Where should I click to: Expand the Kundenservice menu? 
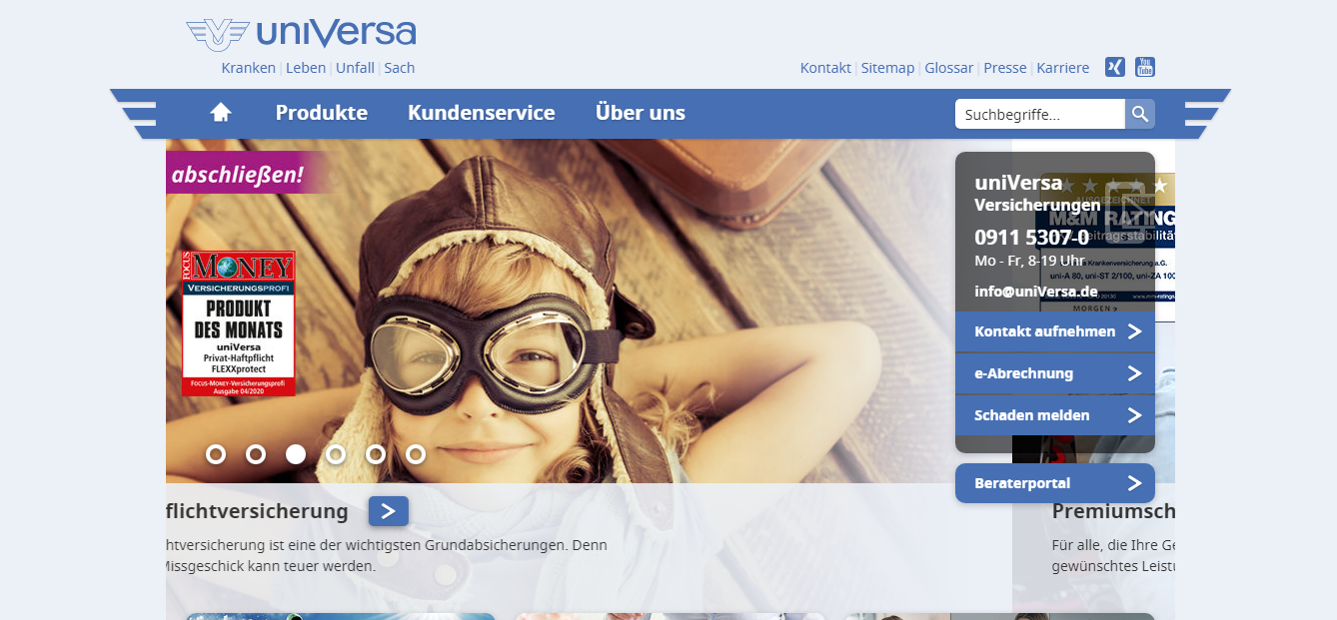[x=481, y=113]
